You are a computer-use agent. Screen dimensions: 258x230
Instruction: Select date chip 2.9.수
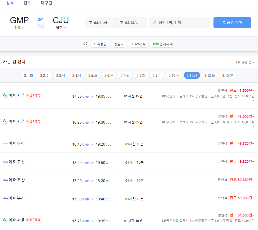(x=157, y=75)
